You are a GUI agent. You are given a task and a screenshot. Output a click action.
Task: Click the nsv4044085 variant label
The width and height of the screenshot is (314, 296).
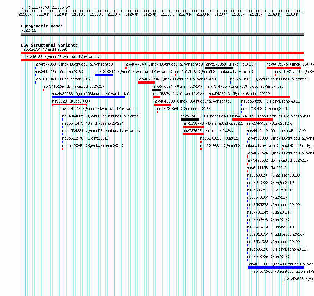click(x=101, y=116)
